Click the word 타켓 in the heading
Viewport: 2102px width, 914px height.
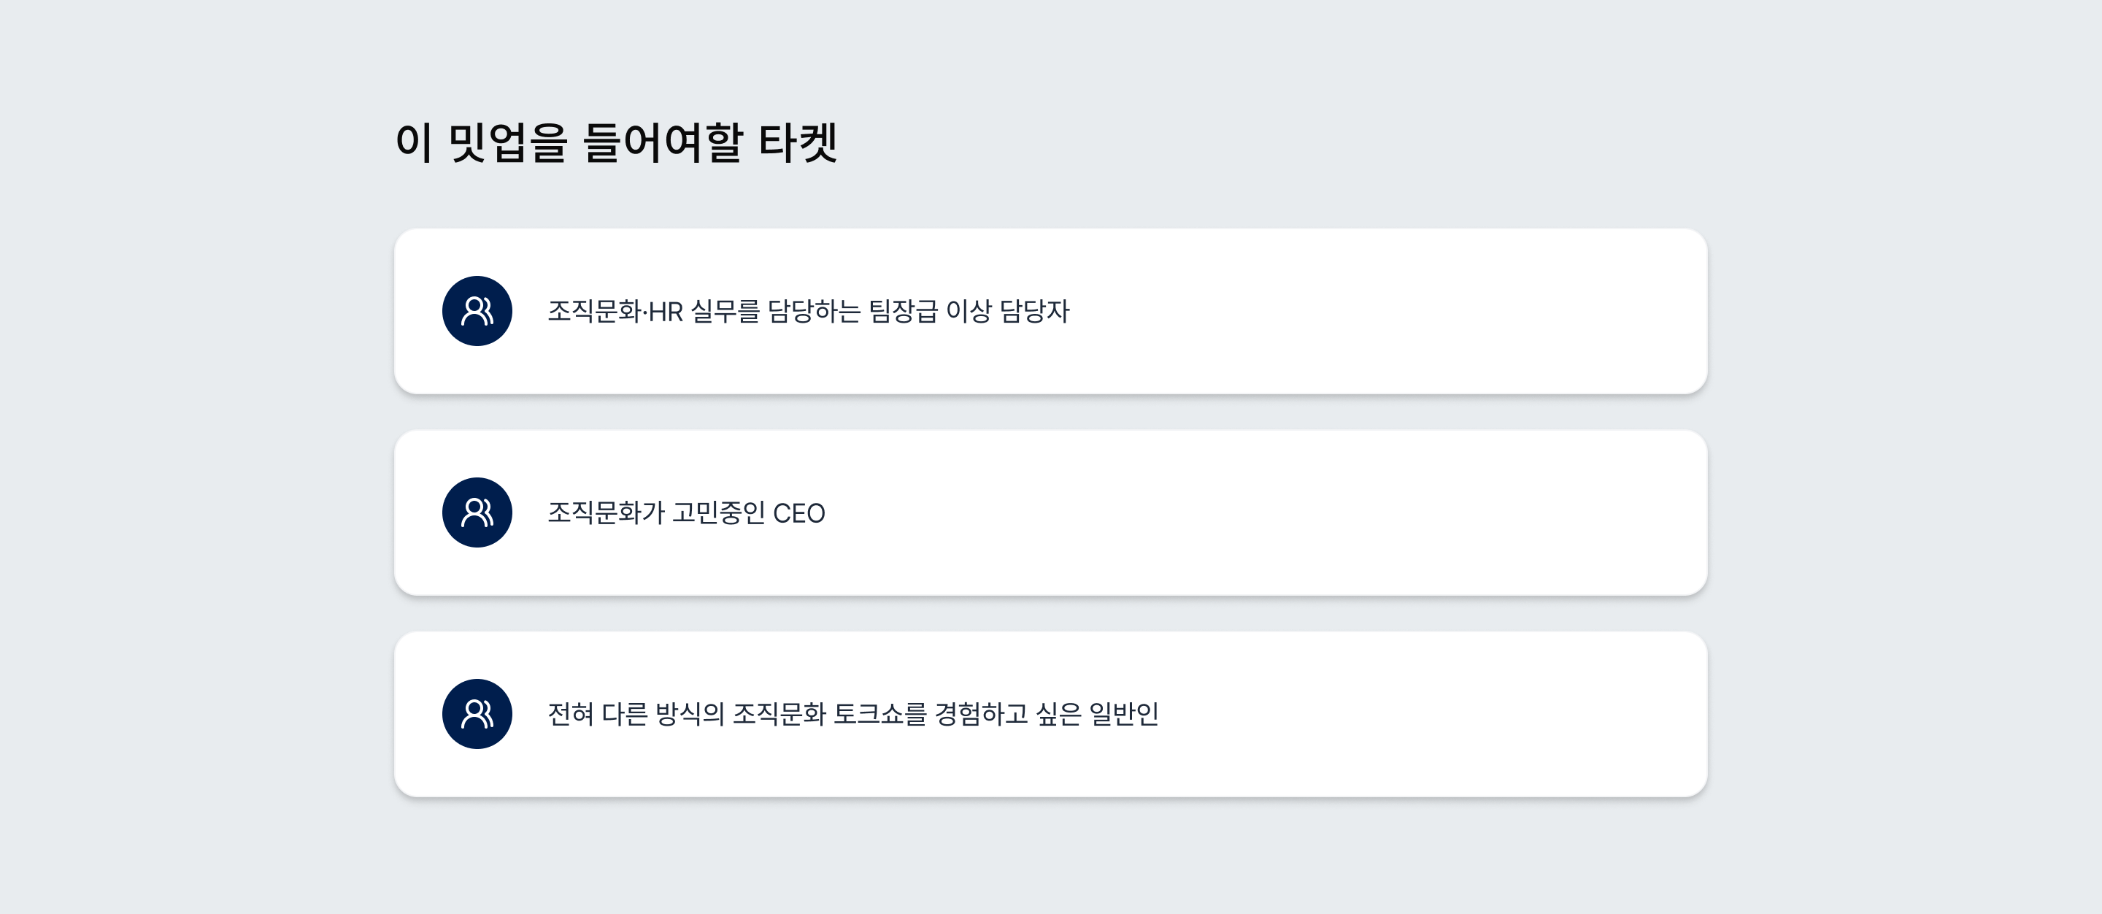tap(798, 143)
